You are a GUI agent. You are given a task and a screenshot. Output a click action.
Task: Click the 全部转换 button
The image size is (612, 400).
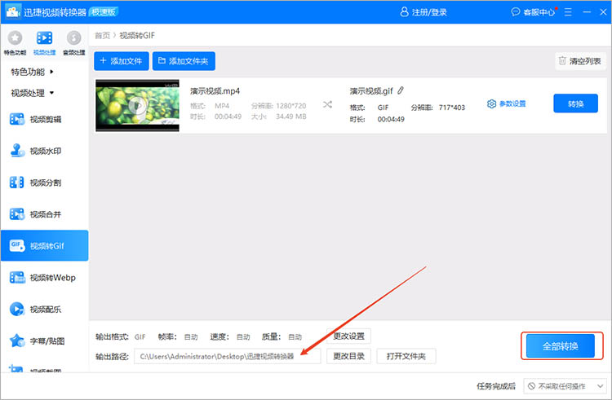tap(560, 346)
